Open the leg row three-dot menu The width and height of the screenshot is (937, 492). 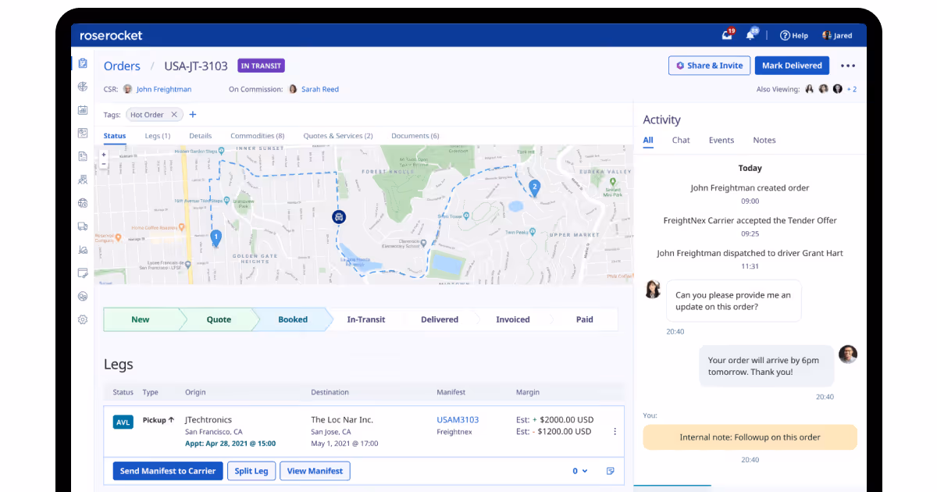coord(615,432)
